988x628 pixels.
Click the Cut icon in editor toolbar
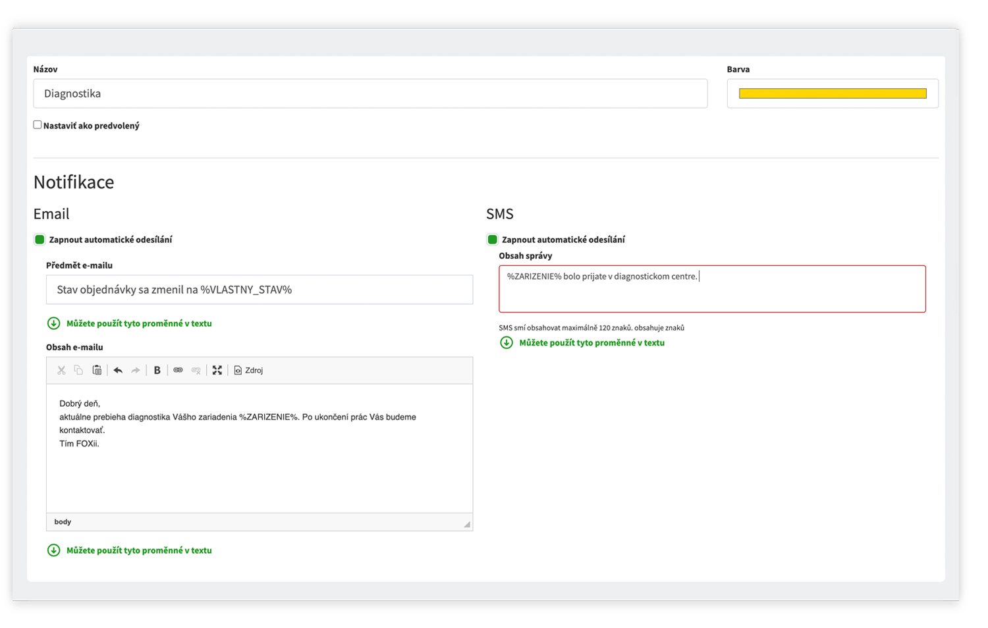(x=61, y=371)
